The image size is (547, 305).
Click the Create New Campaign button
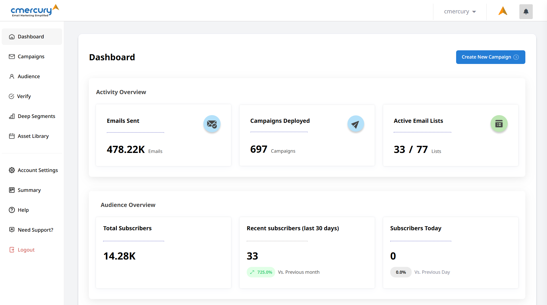[x=487, y=57]
